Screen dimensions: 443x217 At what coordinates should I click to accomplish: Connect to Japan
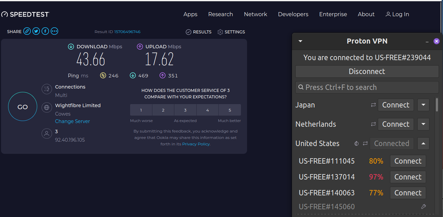(x=396, y=105)
